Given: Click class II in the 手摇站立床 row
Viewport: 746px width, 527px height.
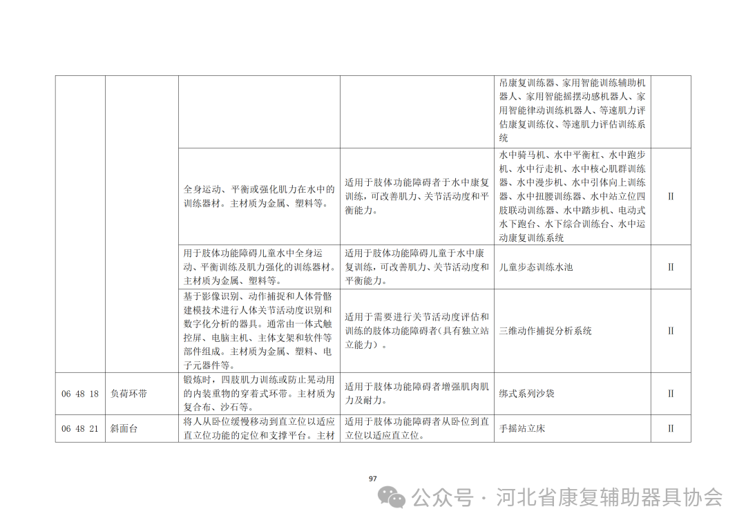Looking at the screenshot, I should tap(670, 428).
